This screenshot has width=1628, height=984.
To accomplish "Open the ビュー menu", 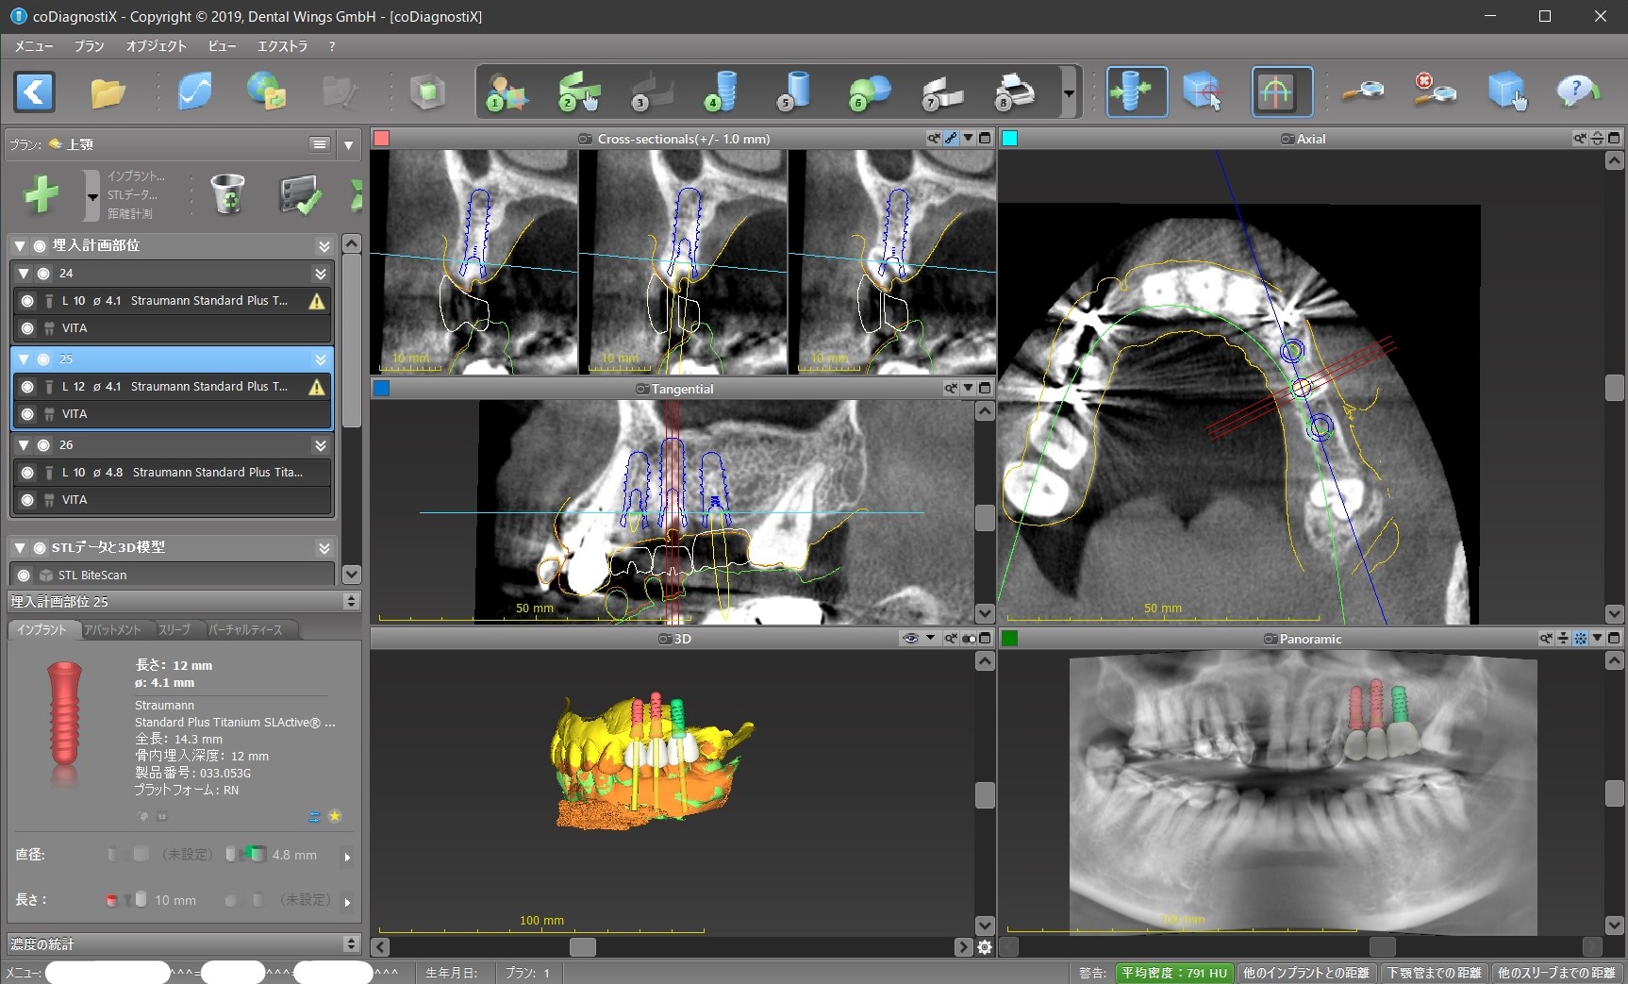I will coord(222,45).
